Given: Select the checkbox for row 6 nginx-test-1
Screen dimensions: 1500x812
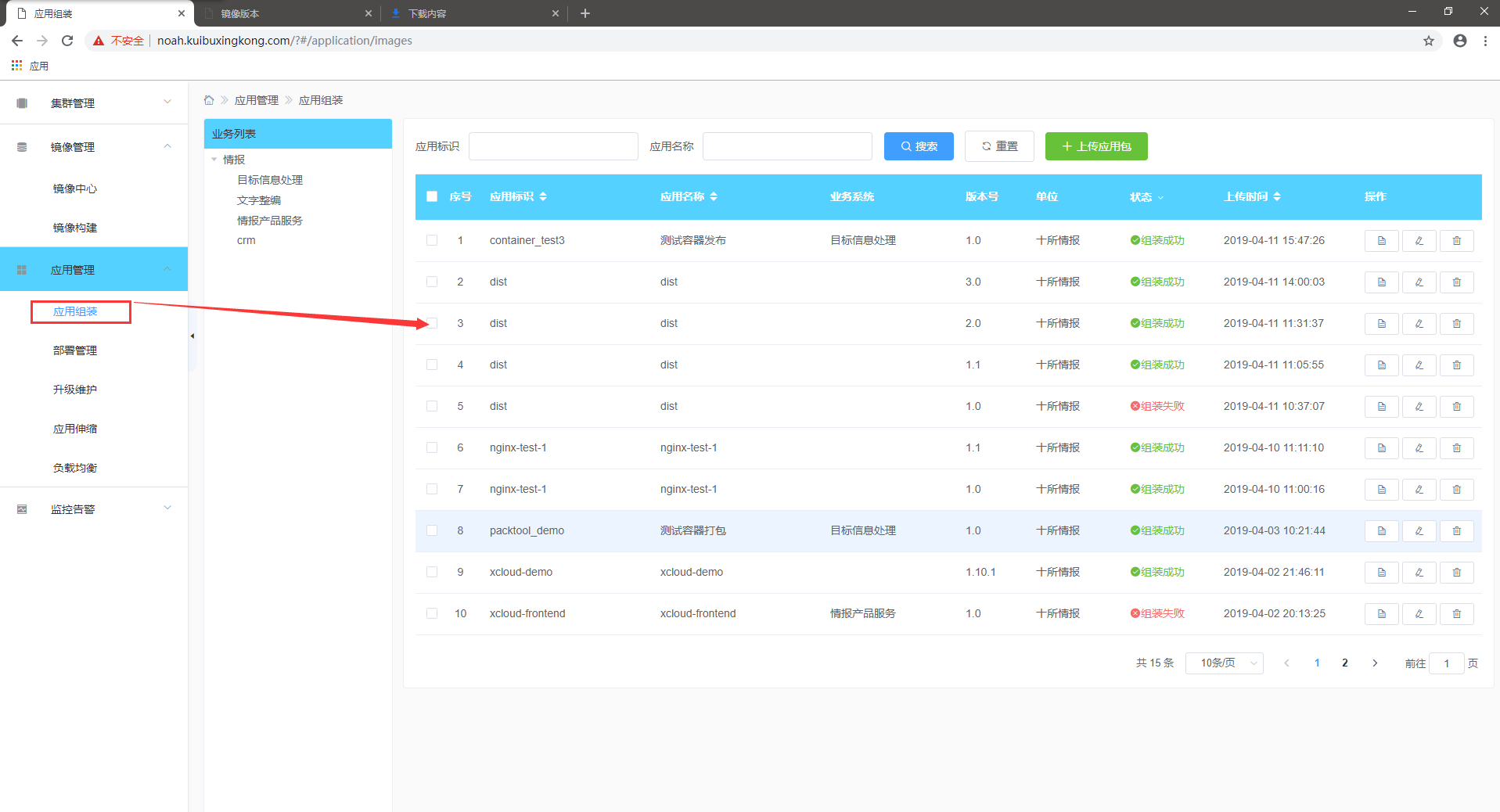Looking at the screenshot, I should [x=432, y=447].
